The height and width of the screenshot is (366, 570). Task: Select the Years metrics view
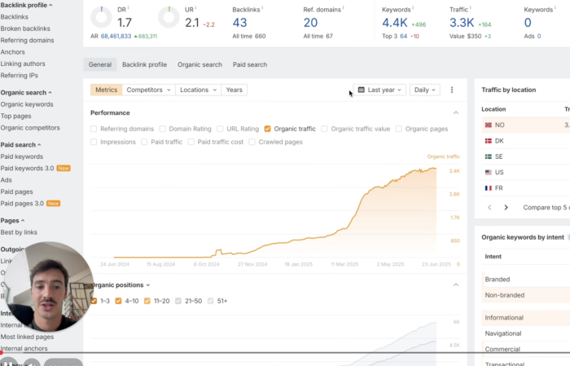click(x=234, y=90)
